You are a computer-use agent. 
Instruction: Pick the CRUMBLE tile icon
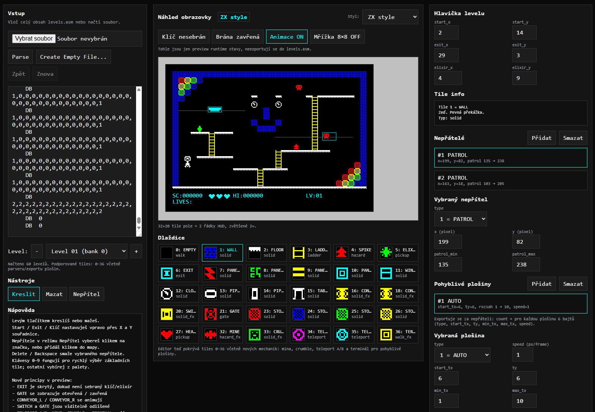pyautogui.click(x=255, y=335)
